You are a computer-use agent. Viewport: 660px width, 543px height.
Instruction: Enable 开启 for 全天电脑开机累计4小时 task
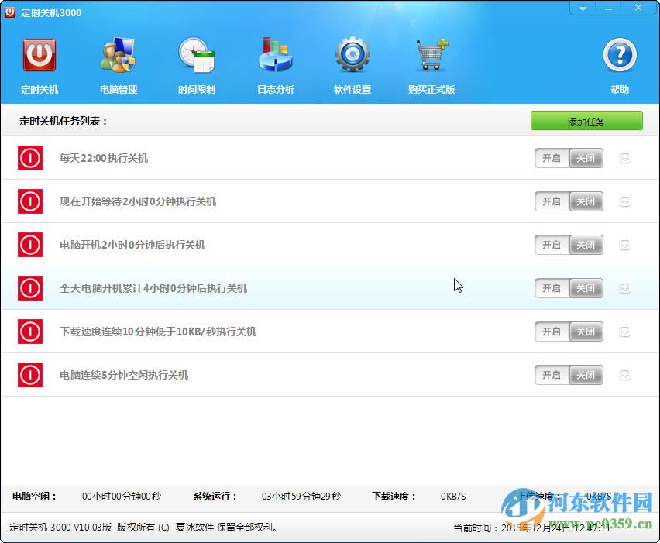(x=552, y=288)
